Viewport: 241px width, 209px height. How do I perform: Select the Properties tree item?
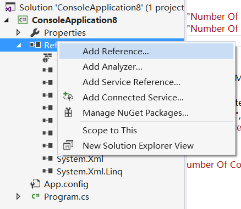pos(65,33)
